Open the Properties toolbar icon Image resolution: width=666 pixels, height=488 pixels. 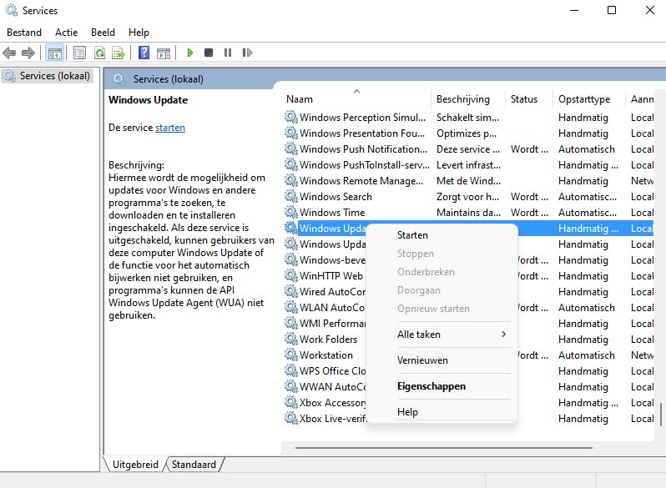click(79, 53)
